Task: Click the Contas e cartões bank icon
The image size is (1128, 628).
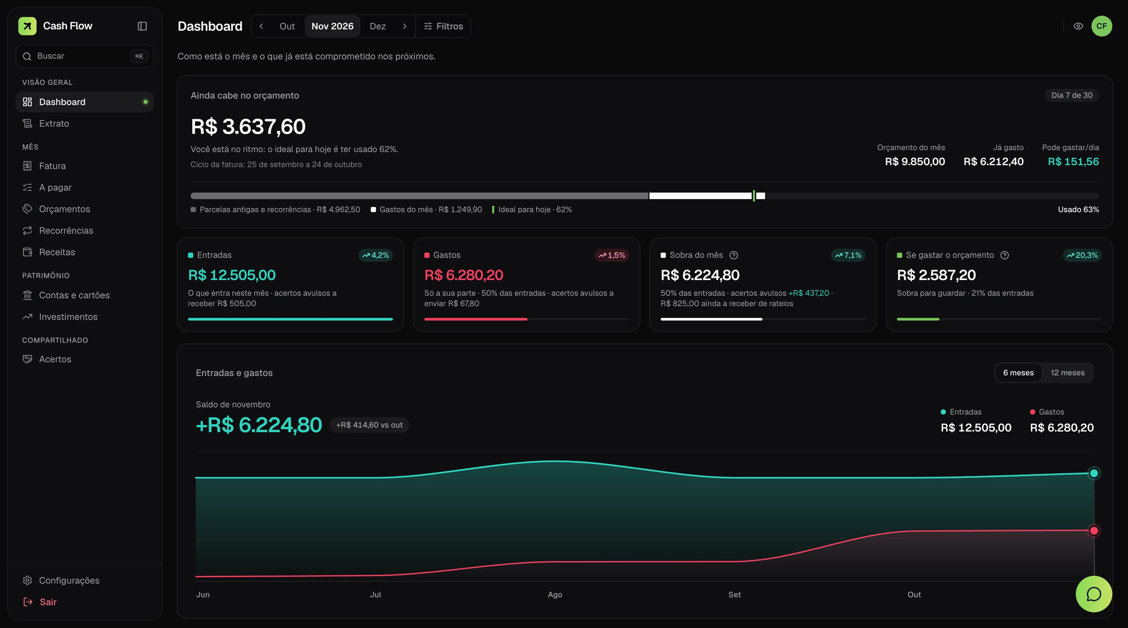Action: pyautogui.click(x=27, y=295)
